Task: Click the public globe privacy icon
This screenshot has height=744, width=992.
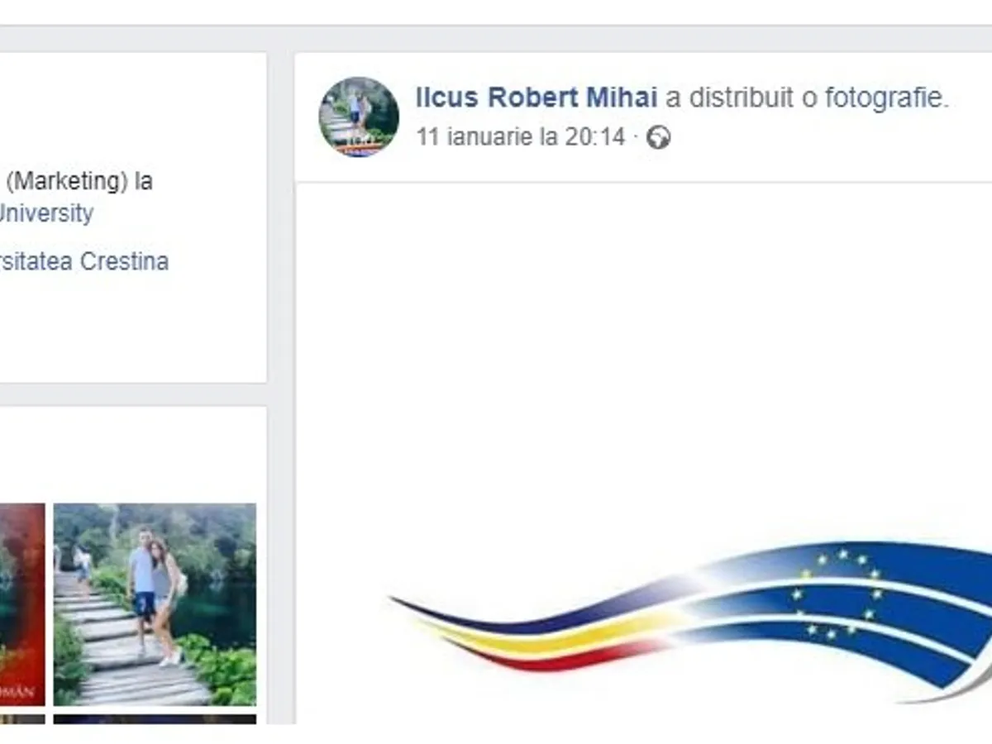Action: (x=658, y=137)
